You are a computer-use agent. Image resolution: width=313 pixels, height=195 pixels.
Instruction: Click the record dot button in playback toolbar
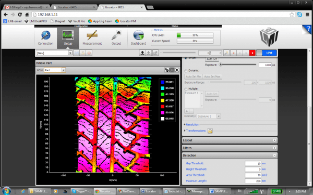pos(233,53)
